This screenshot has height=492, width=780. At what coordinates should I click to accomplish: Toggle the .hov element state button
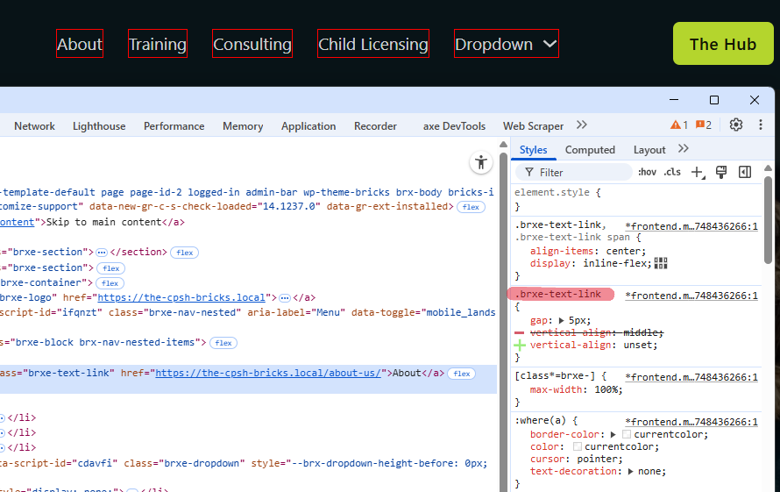(647, 172)
